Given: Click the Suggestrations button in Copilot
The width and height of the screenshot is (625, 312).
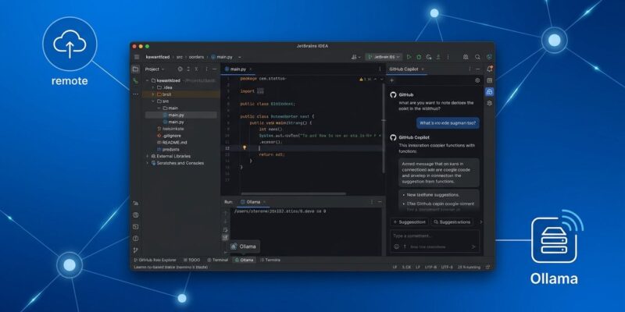Looking at the screenshot, I should click(452, 222).
